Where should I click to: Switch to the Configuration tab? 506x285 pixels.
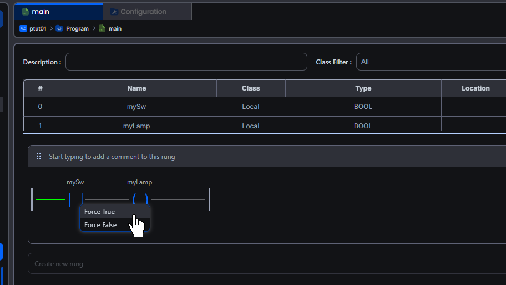point(143,12)
